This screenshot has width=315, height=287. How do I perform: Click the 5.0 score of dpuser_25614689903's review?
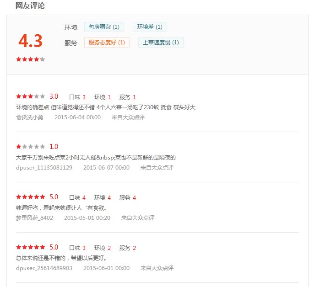[x=54, y=247]
